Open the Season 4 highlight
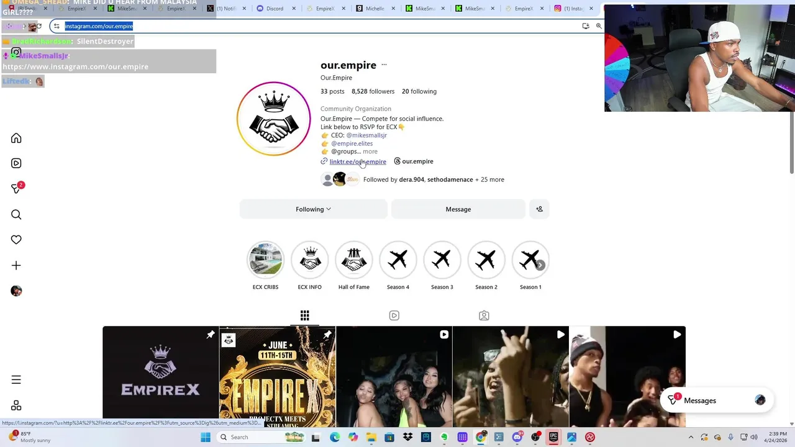Viewport: 795px width, 447px height. (398, 266)
